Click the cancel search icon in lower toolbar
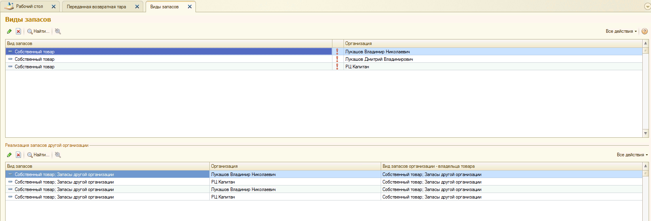651x221 pixels. click(58, 155)
